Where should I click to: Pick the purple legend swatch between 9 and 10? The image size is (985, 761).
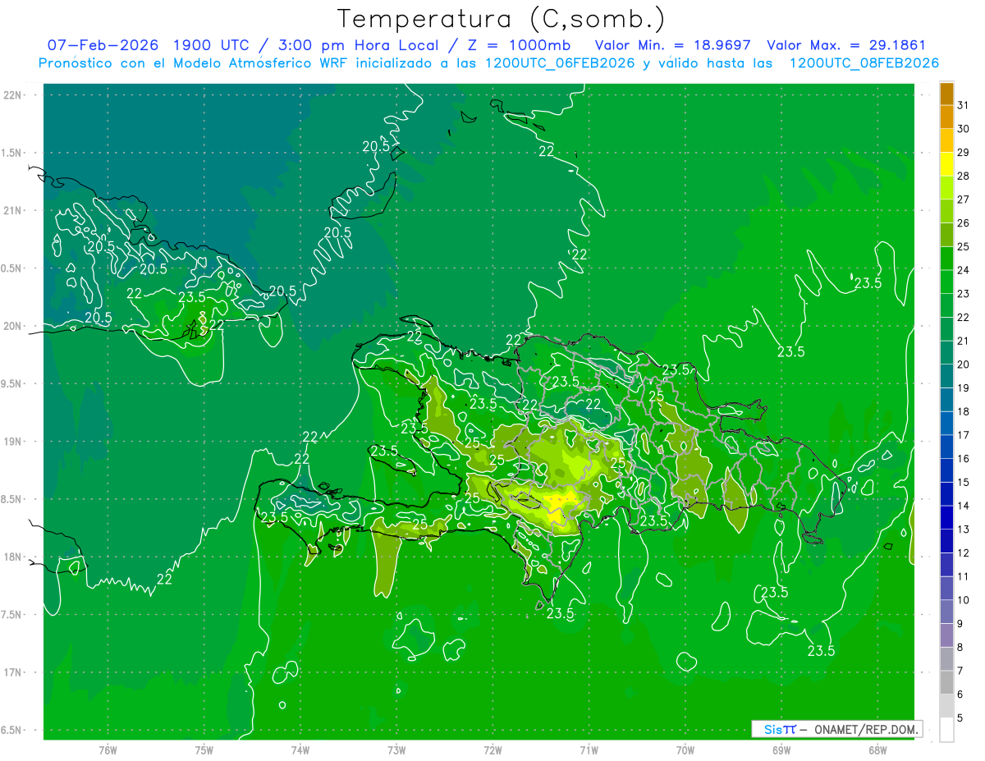point(946,612)
